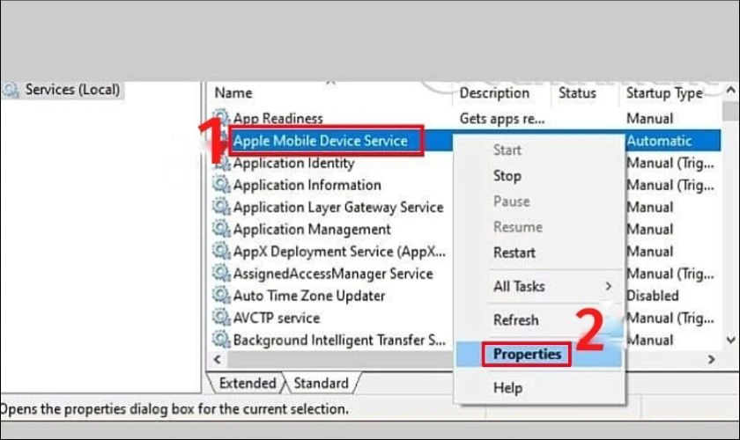Click the gear icon beside Background Intelligent Transfer
Viewport: 740px width, 440px height.
tap(221, 340)
